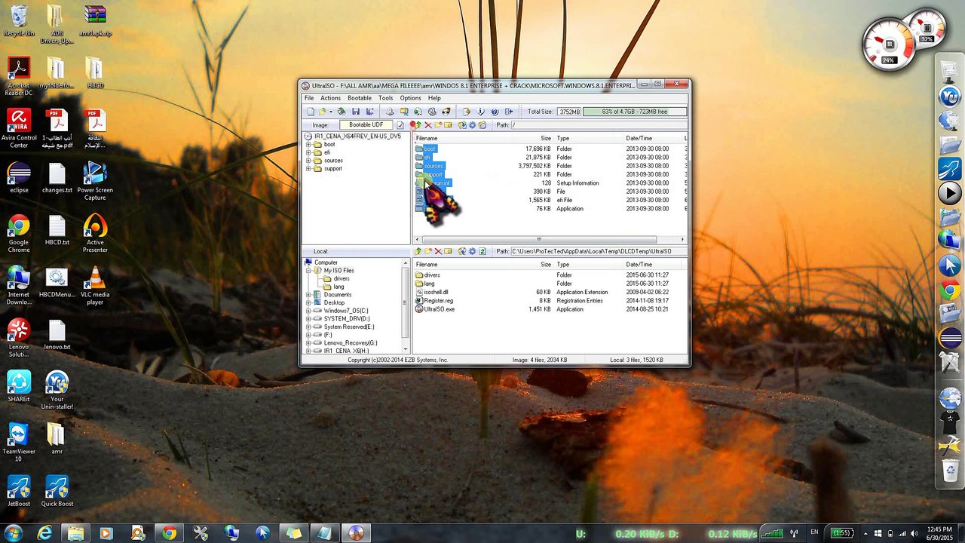
Task: Expand the boot folder in image tree
Action: coord(308,145)
